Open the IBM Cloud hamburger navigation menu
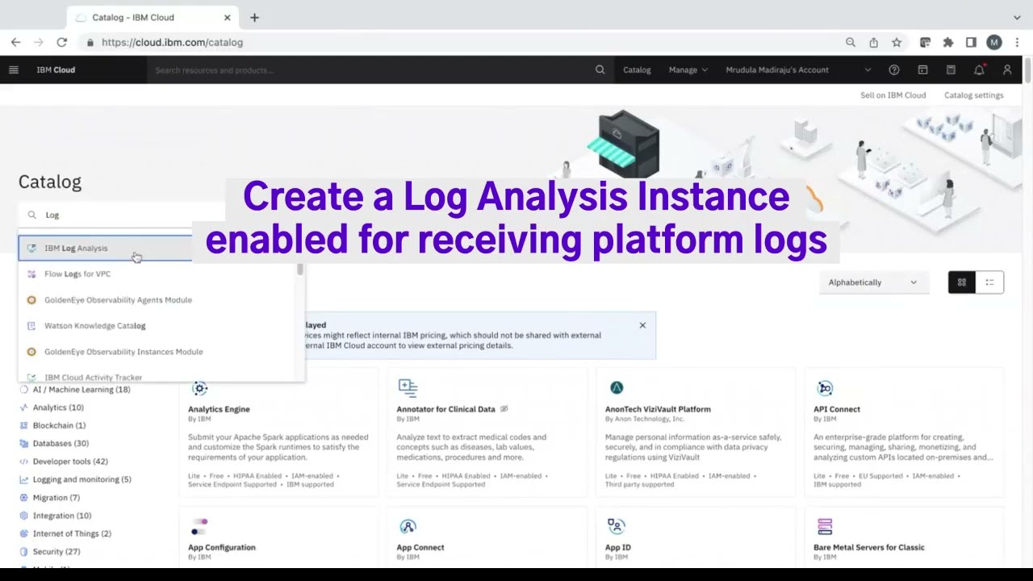 [x=13, y=70]
